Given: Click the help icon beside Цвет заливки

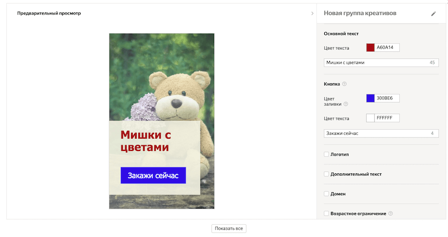Looking at the screenshot, I should (346, 104).
